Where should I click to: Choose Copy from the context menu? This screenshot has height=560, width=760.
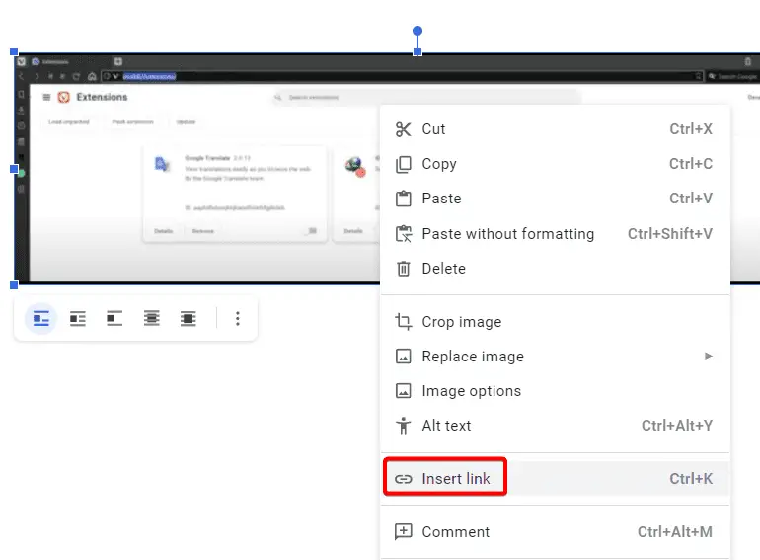555,164
